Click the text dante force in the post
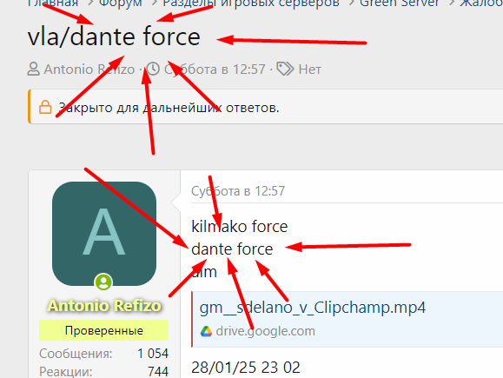This screenshot has height=378, width=503. coord(232,249)
